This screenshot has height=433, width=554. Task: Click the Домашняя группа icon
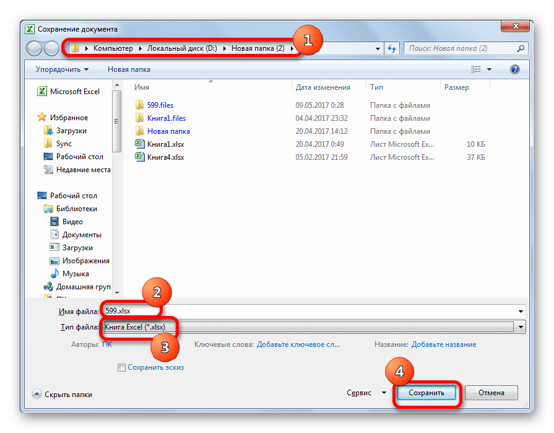(x=48, y=287)
